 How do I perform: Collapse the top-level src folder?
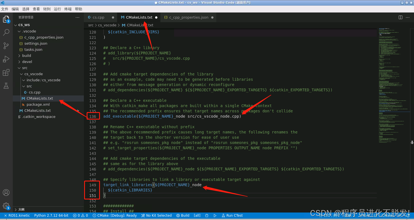point(48,68)
